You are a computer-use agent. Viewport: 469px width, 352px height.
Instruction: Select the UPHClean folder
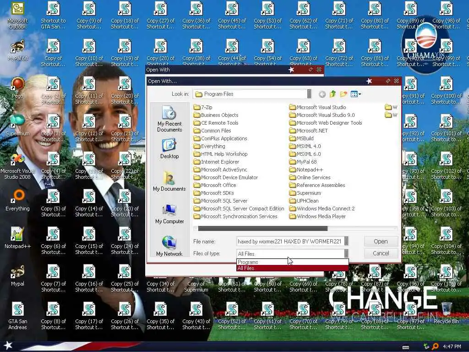coord(304,201)
